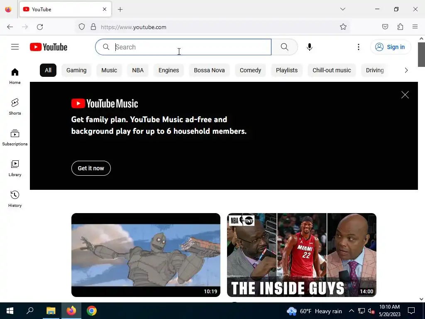Show hidden system tray icons

[351, 311]
